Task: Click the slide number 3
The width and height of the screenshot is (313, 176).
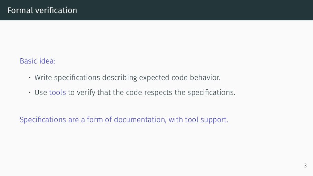Action: coord(305,166)
